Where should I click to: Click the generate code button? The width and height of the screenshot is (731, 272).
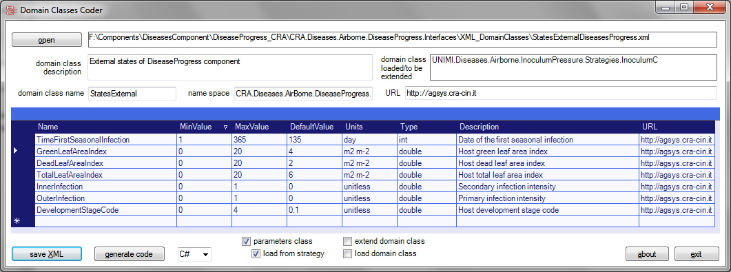[x=130, y=254]
